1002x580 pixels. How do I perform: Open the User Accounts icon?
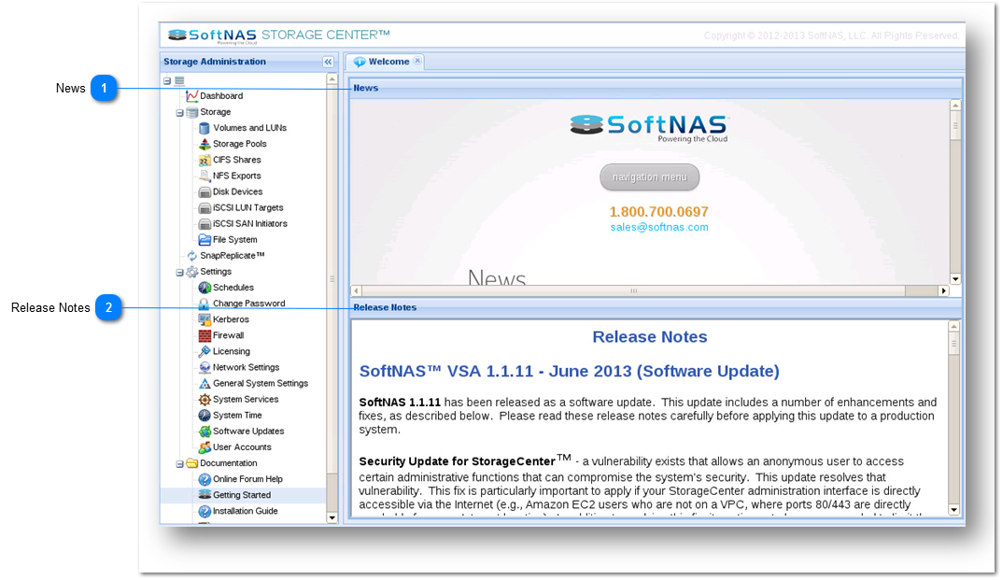[x=205, y=447]
